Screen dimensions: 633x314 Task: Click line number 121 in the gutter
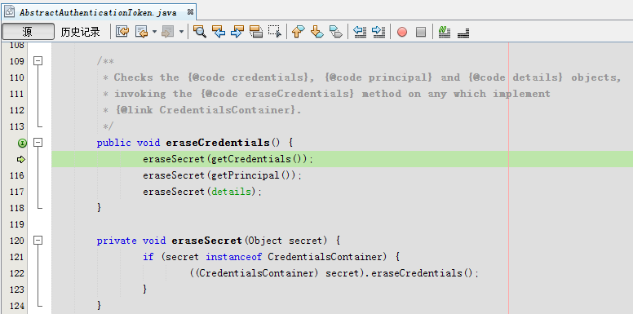[x=17, y=257]
